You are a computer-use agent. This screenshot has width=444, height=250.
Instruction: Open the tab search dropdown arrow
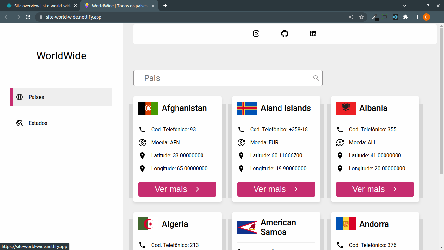[x=405, y=6]
